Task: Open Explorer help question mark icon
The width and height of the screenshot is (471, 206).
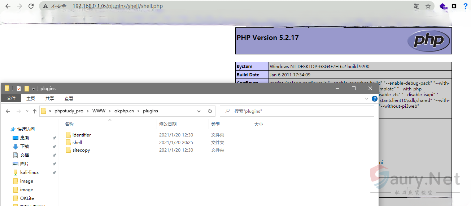Action: 375,99
